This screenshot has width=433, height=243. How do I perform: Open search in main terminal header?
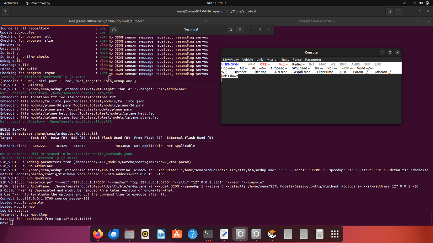(x=389, y=11)
